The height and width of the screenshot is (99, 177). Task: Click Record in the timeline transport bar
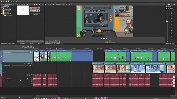[34, 98]
